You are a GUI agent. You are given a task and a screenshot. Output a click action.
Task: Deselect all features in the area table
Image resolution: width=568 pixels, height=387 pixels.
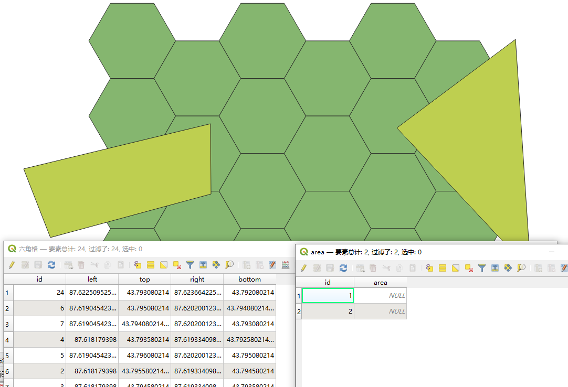tap(469, 268)
